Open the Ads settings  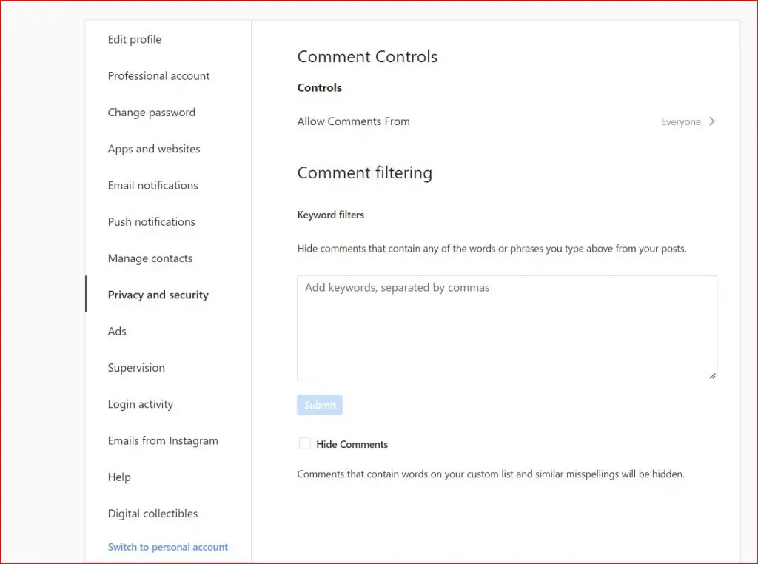pyautogui.click(x=117, y=332)
